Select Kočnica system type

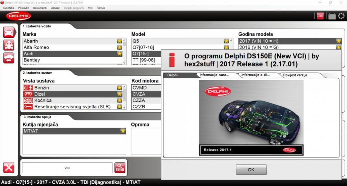(x=72, y=101)
